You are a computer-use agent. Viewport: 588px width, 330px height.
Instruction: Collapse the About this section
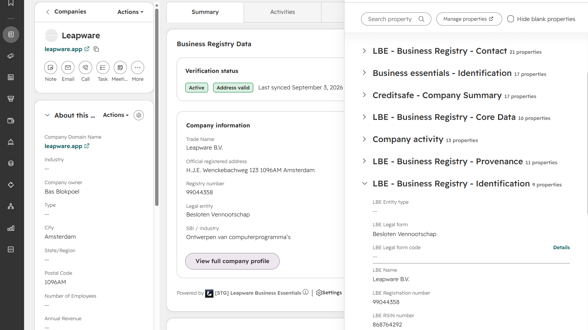47,115
